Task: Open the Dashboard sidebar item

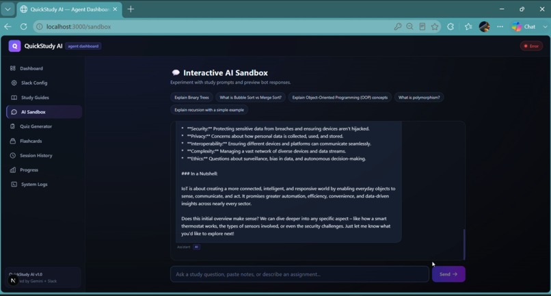Action: 44,68
